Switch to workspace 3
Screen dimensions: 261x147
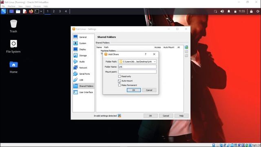coord(60,11)
